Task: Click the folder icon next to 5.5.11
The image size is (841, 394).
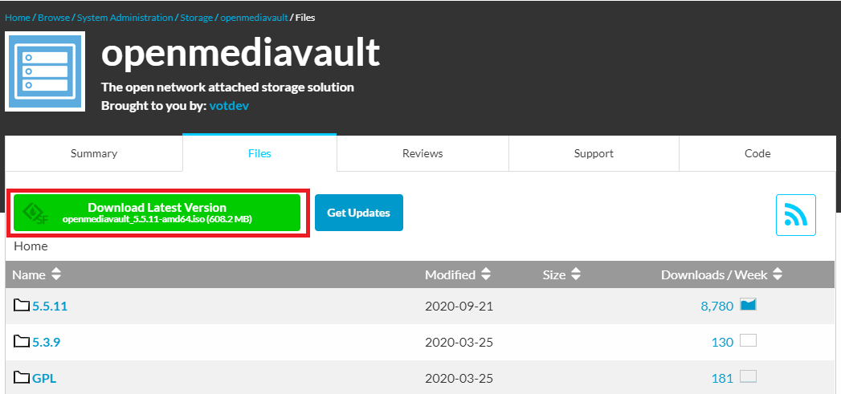Action: 22,306
